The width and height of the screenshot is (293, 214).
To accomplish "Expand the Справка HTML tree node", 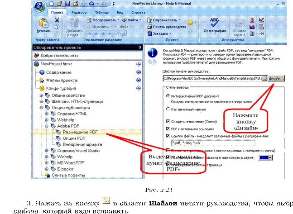I will [47, 114].
